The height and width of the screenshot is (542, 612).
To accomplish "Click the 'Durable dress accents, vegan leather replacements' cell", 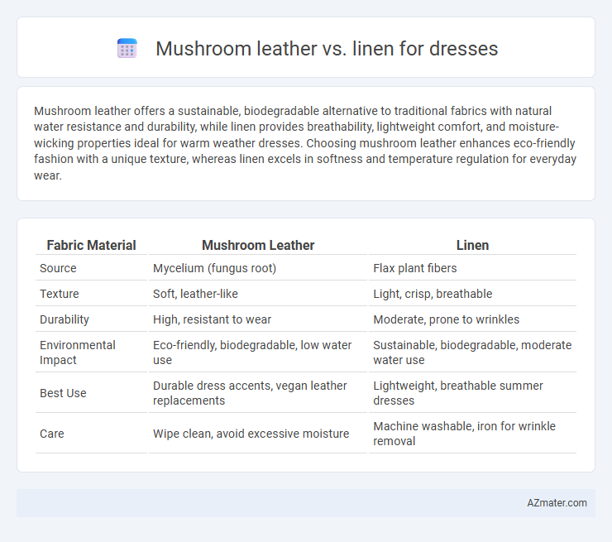I will pos(250,393).
